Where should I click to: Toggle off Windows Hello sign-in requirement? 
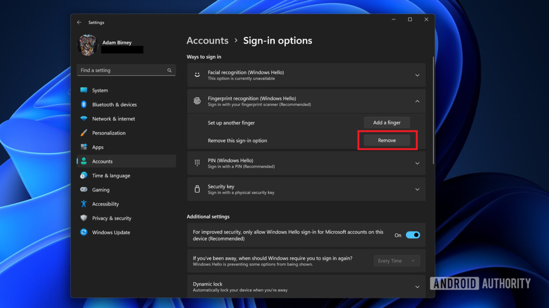[412, 235]
